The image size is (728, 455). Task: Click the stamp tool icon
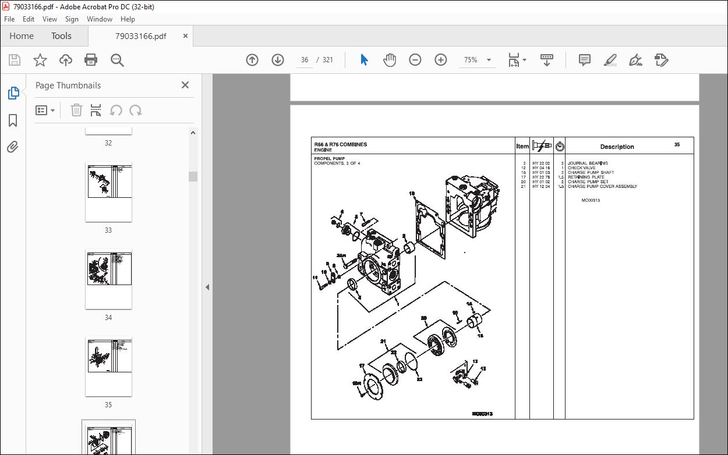click(662, 60)
